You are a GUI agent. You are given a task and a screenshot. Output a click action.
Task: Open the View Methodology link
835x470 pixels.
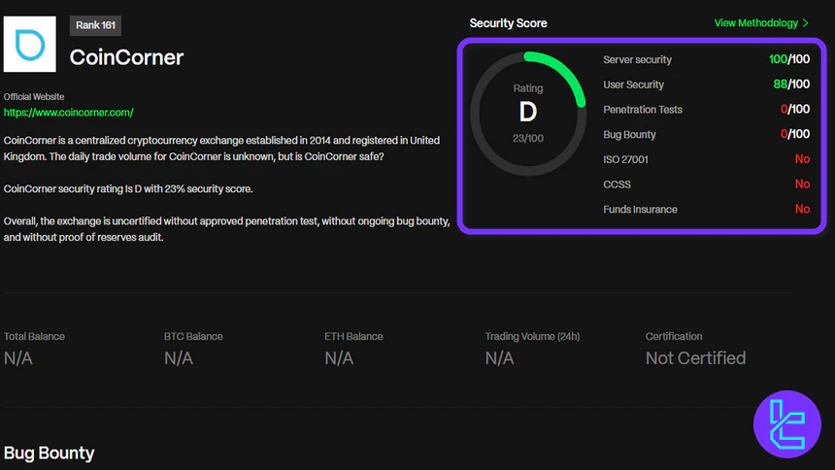click(x=756, y=23)
